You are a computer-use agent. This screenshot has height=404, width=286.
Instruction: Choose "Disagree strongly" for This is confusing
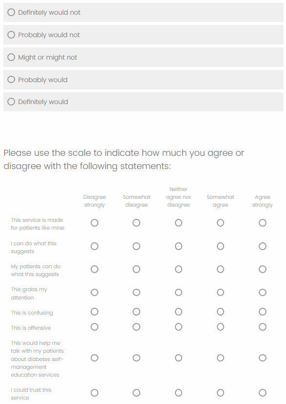click(95, 312)
